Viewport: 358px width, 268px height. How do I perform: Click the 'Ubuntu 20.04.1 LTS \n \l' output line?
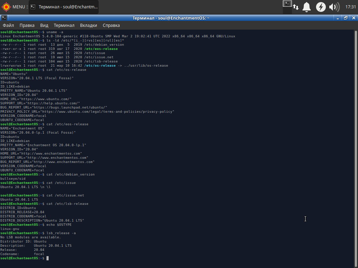pyautogui.click(x=25, y=187)
